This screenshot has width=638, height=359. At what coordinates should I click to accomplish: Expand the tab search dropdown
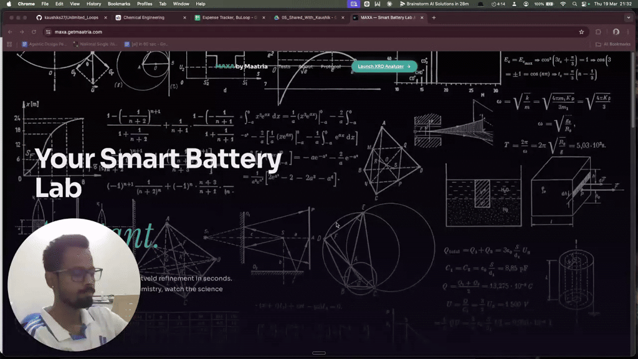pyautogui.click(x=629, y=17)
